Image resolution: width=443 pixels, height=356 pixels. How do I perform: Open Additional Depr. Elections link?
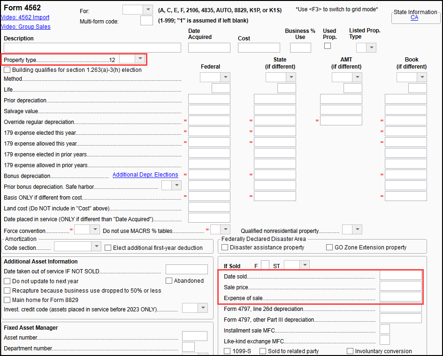click(x=145, y=175)
